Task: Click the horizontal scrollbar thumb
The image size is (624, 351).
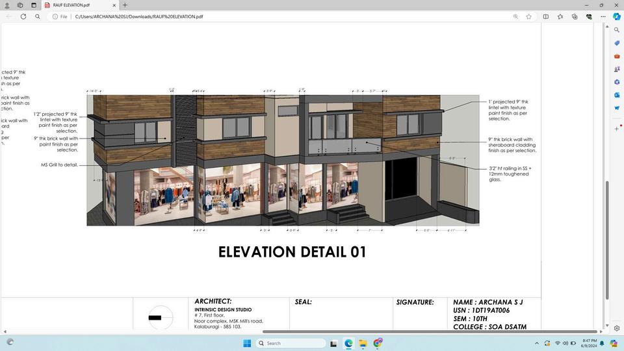Action: click(430, 331)
